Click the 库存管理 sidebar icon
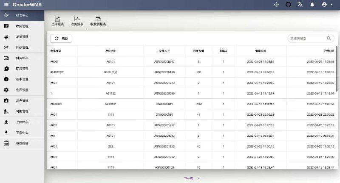340x183 pixels. [6, 47]
